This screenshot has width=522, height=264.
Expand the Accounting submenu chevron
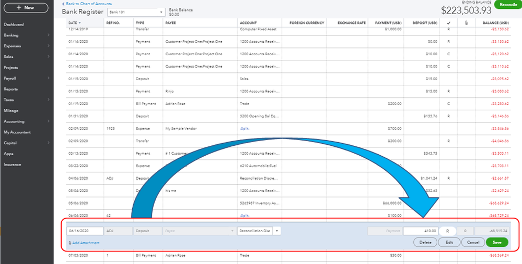[49, 121]
